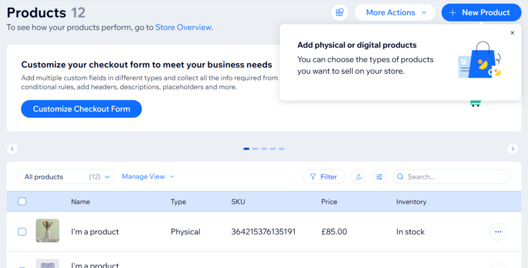Check the box for the £85.00 product row

[x=22, y=232]
